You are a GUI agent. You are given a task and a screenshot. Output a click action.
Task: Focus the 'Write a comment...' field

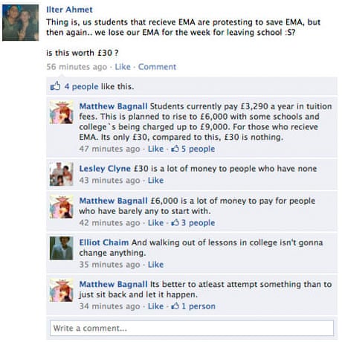(x=192, y=328)
